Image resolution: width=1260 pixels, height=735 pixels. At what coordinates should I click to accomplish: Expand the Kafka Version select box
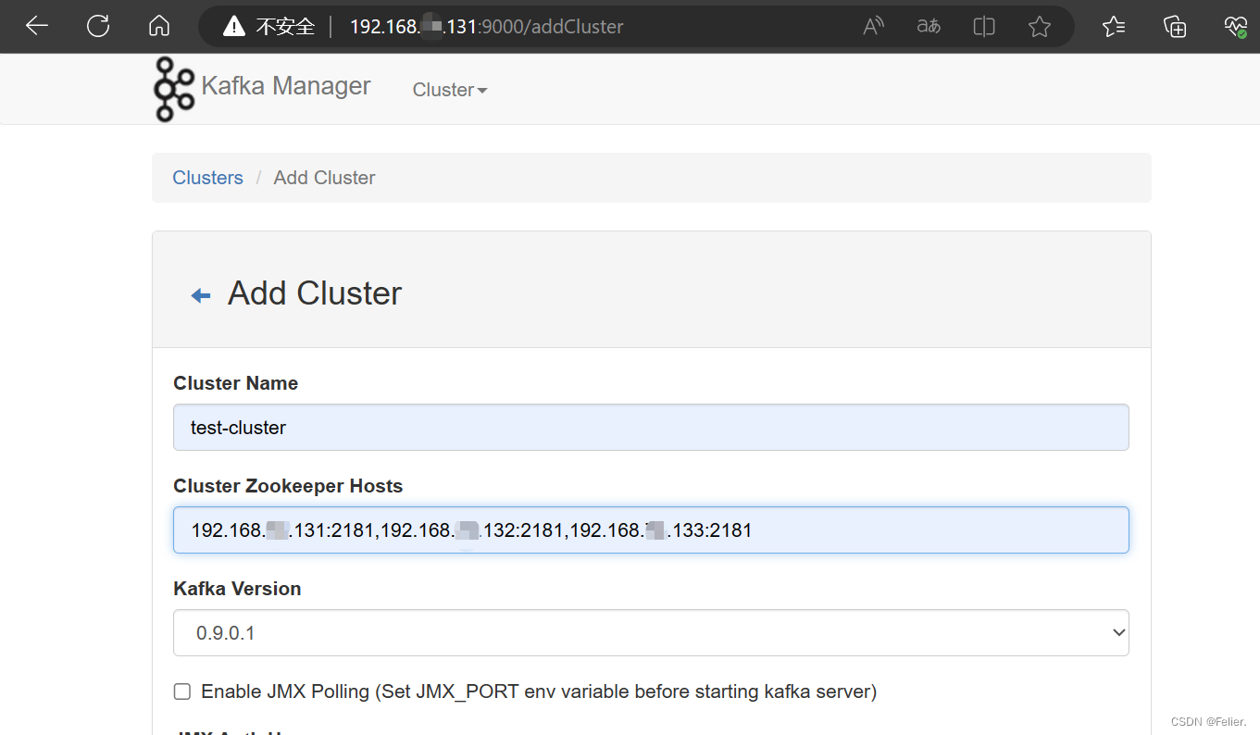(651, 632)
